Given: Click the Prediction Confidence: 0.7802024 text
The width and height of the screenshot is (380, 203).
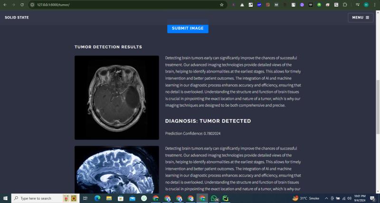Looking at the screenshot, I should (x=193, y=133).
